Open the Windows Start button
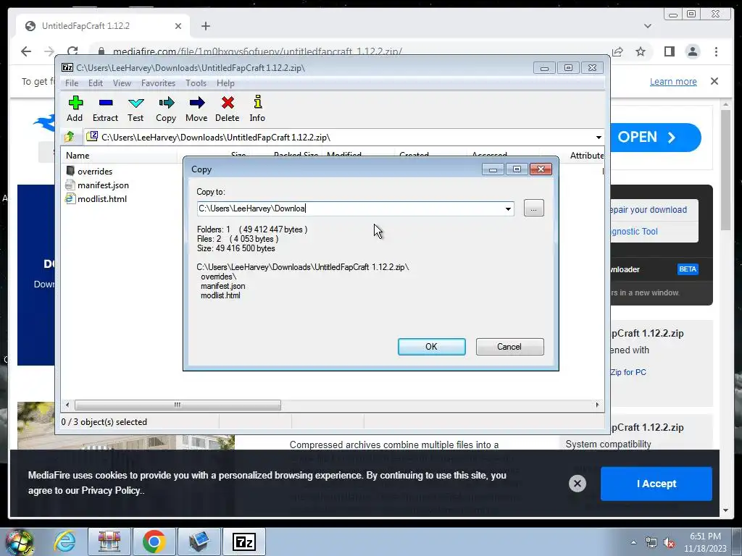Screen dimensions: 742x556 [18, 542]
